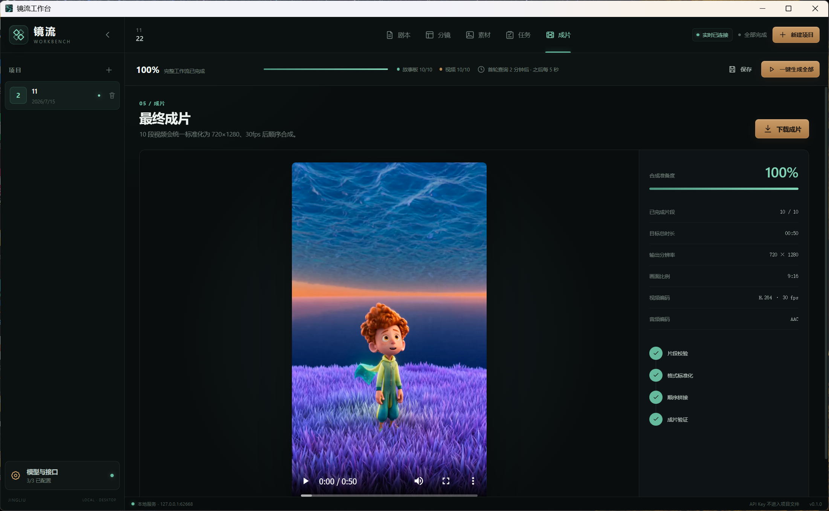Click the 视频编码 value H.264 · 30 fps
This screenshot has height=511, width=829.
point(778,298)
